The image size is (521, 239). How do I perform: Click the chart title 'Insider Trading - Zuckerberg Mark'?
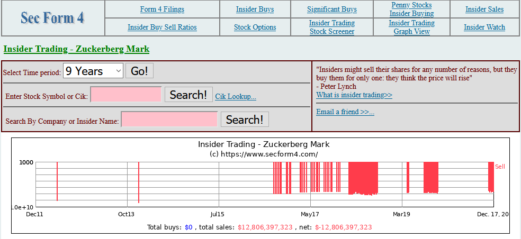[264, 144]
